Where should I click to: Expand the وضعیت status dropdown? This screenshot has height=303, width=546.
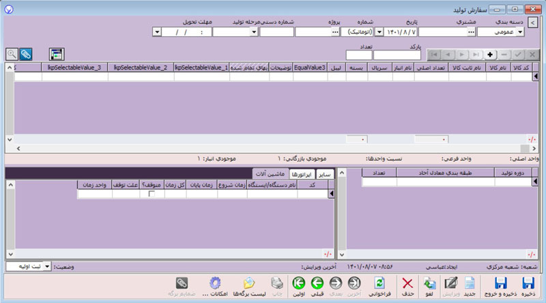click(47, 266)
